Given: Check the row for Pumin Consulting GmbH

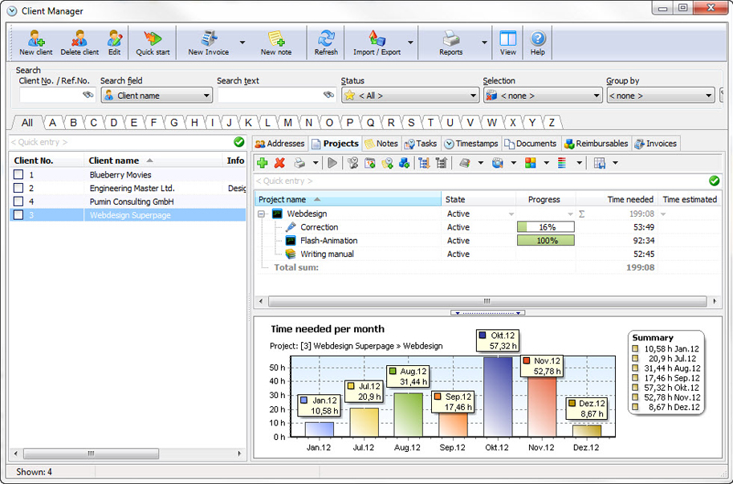Looking at the screenshot, I should coord(20,201).
